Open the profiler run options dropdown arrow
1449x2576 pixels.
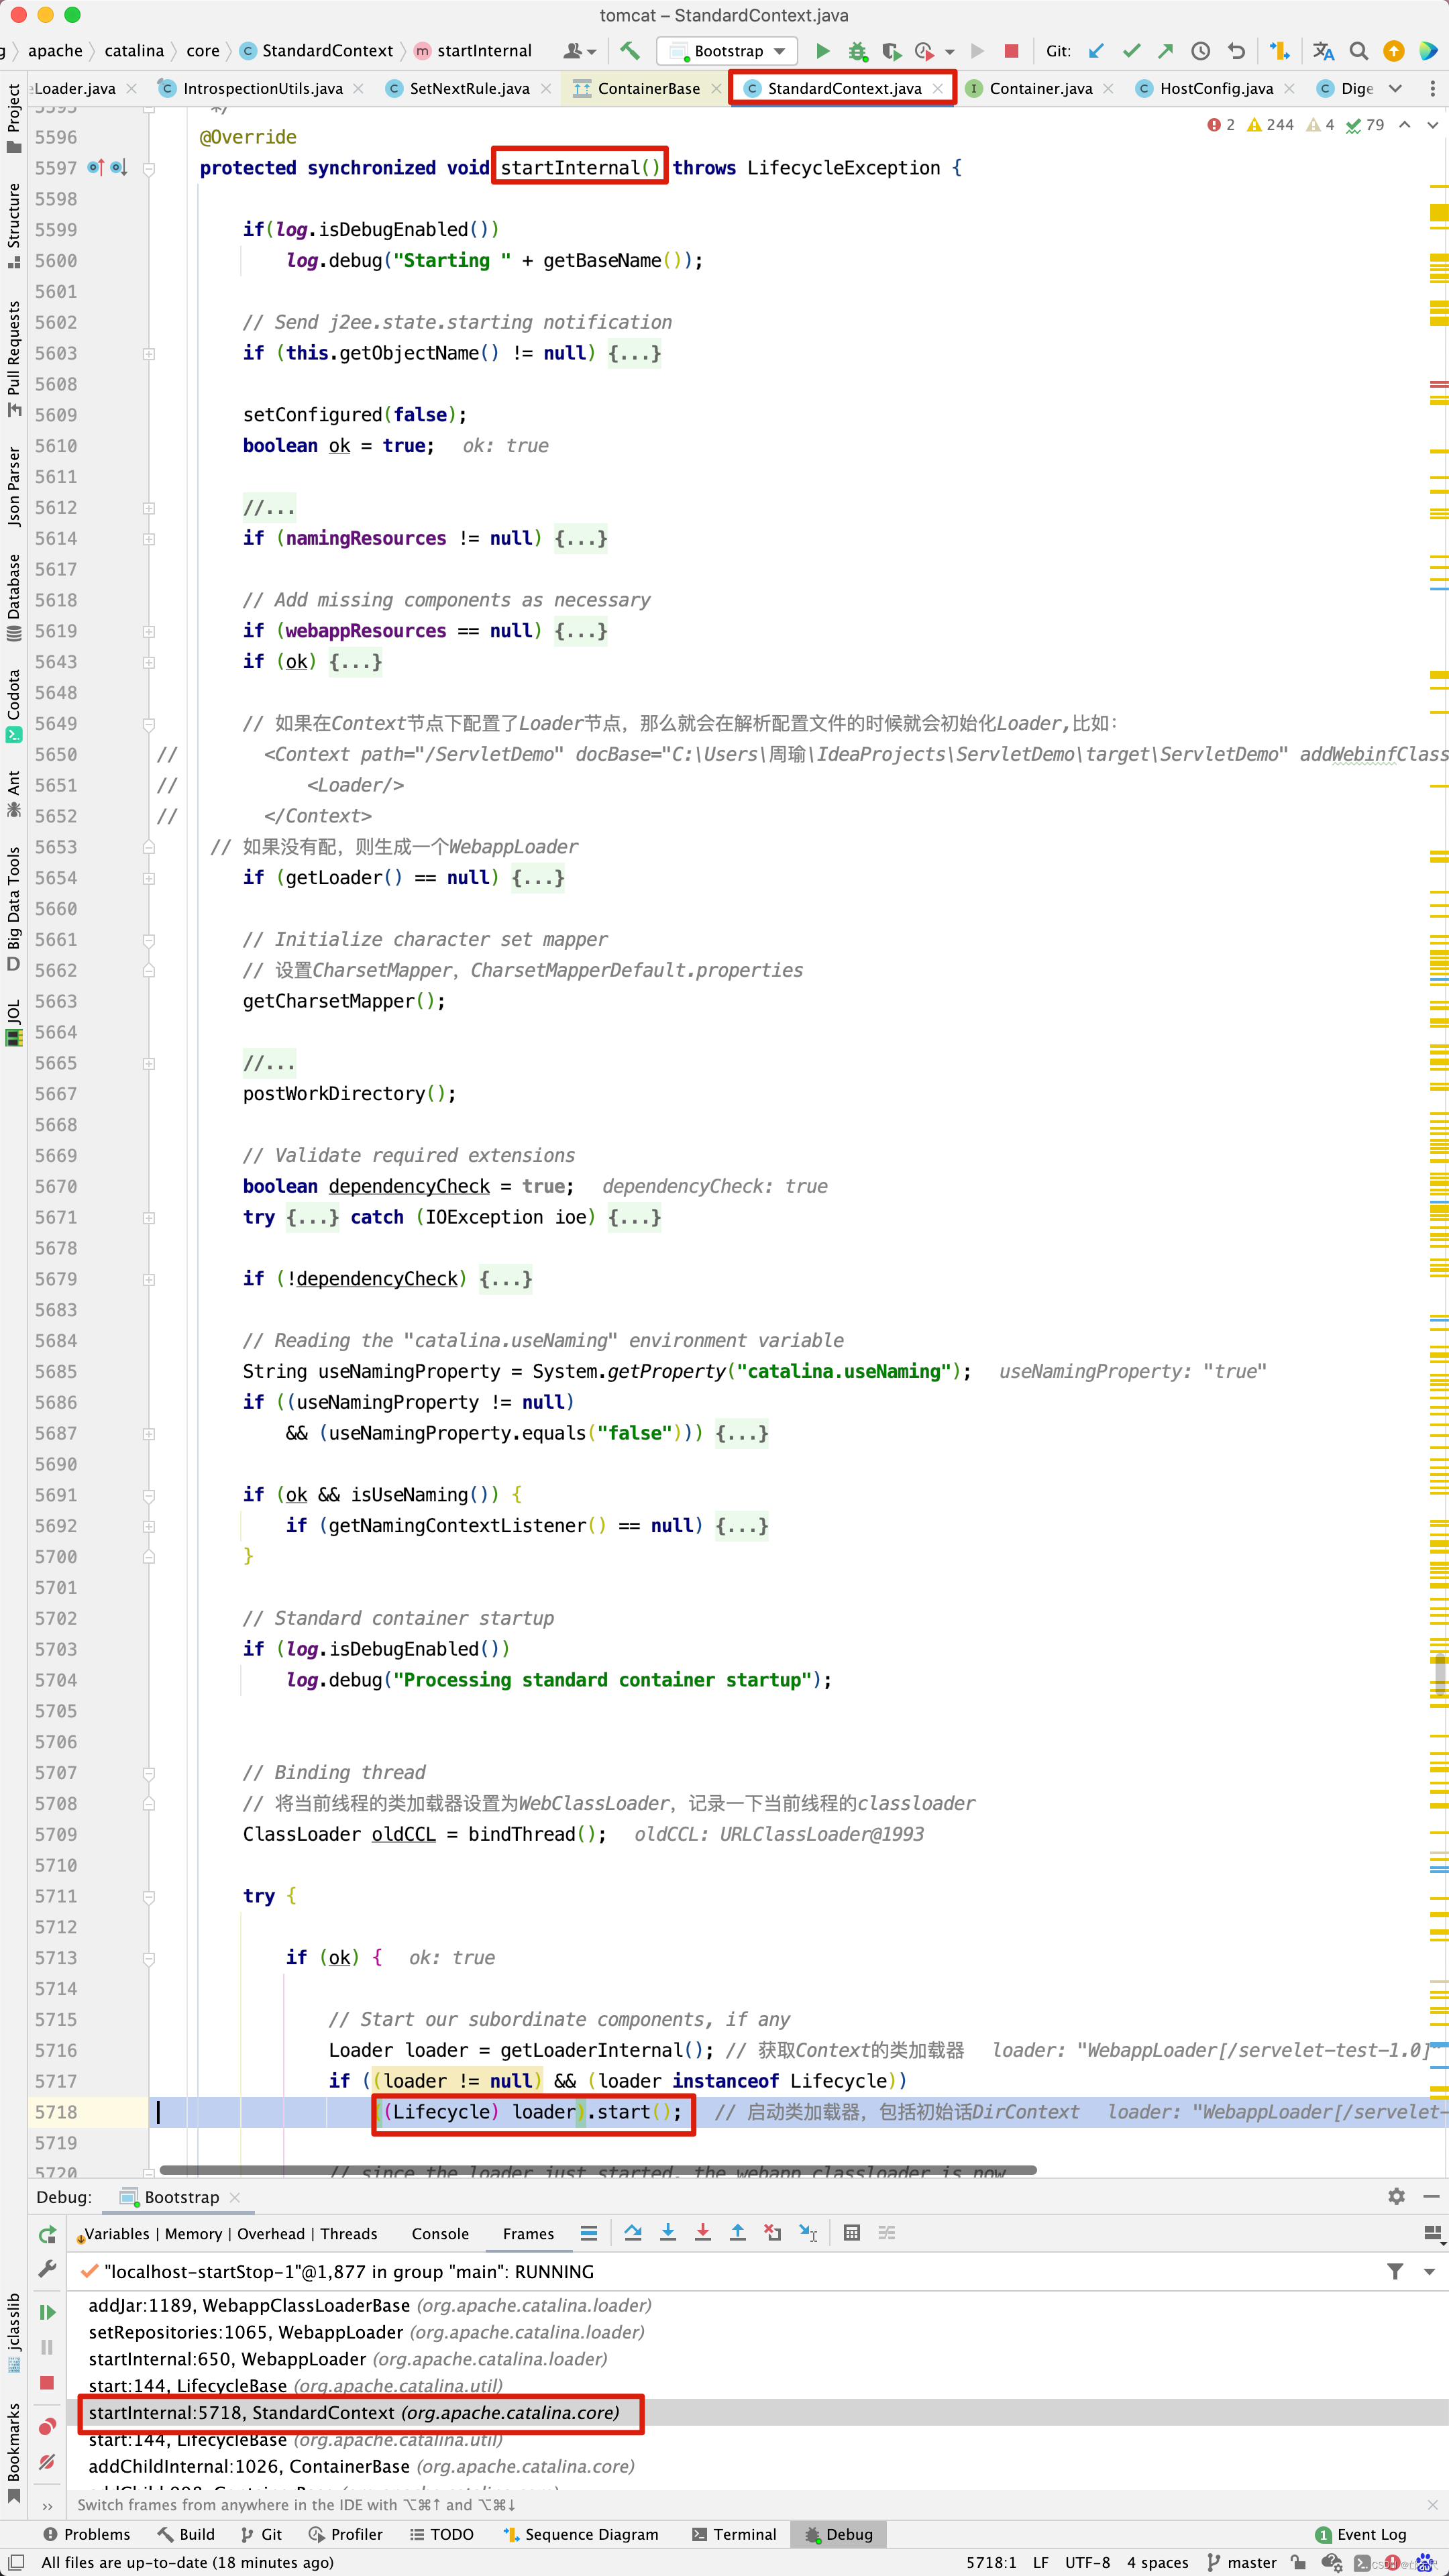(x=949, y=51)
